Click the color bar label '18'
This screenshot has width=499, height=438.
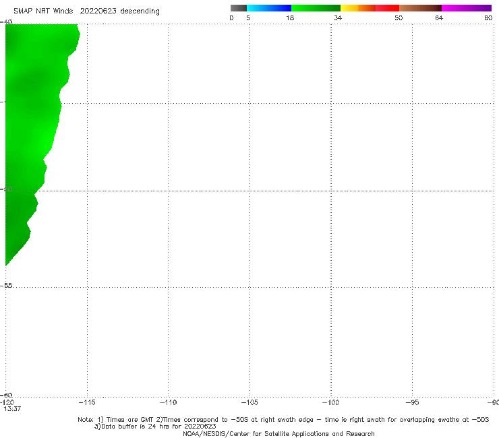[290, 18]
